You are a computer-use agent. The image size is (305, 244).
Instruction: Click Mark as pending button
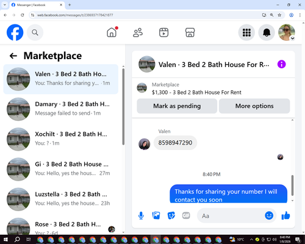(177, 106)
